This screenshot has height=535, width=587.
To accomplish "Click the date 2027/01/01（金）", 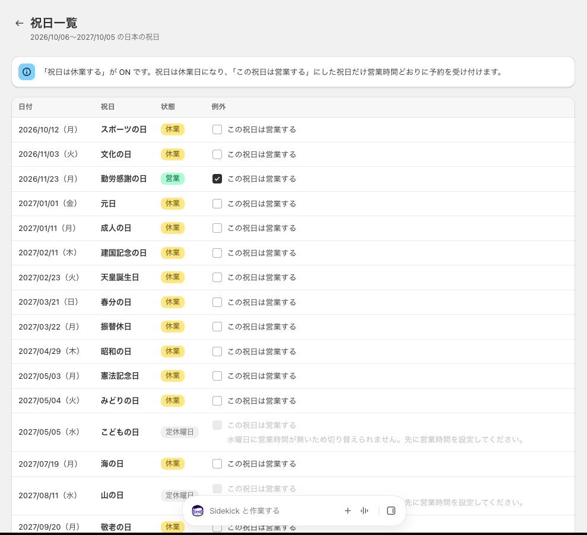I will [47, 204].
